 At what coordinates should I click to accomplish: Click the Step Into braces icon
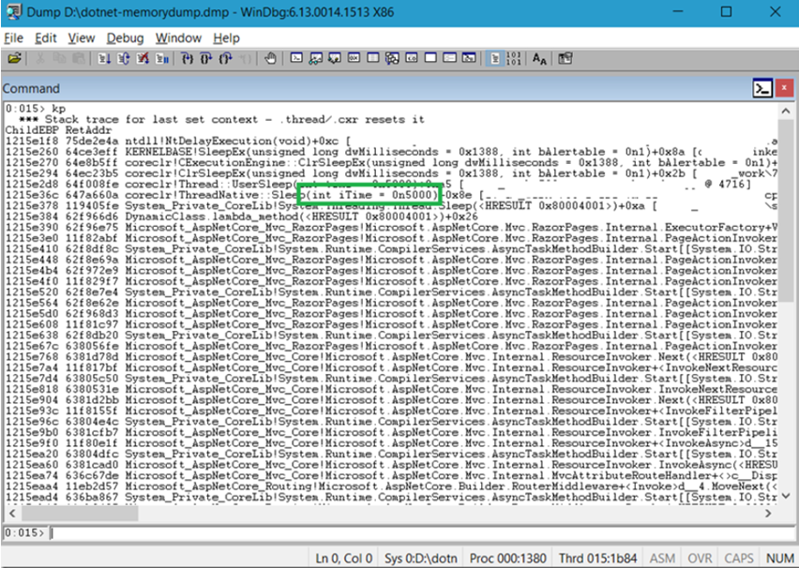187,59
